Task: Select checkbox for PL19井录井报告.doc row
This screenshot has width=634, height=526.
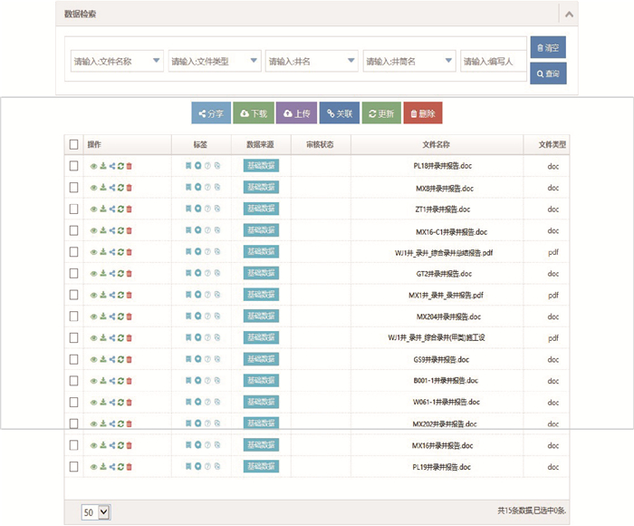Action: coord(74,467)
